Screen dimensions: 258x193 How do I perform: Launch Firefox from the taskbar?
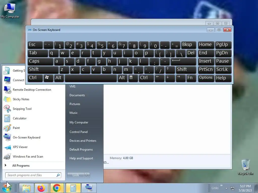click(41, 188)
